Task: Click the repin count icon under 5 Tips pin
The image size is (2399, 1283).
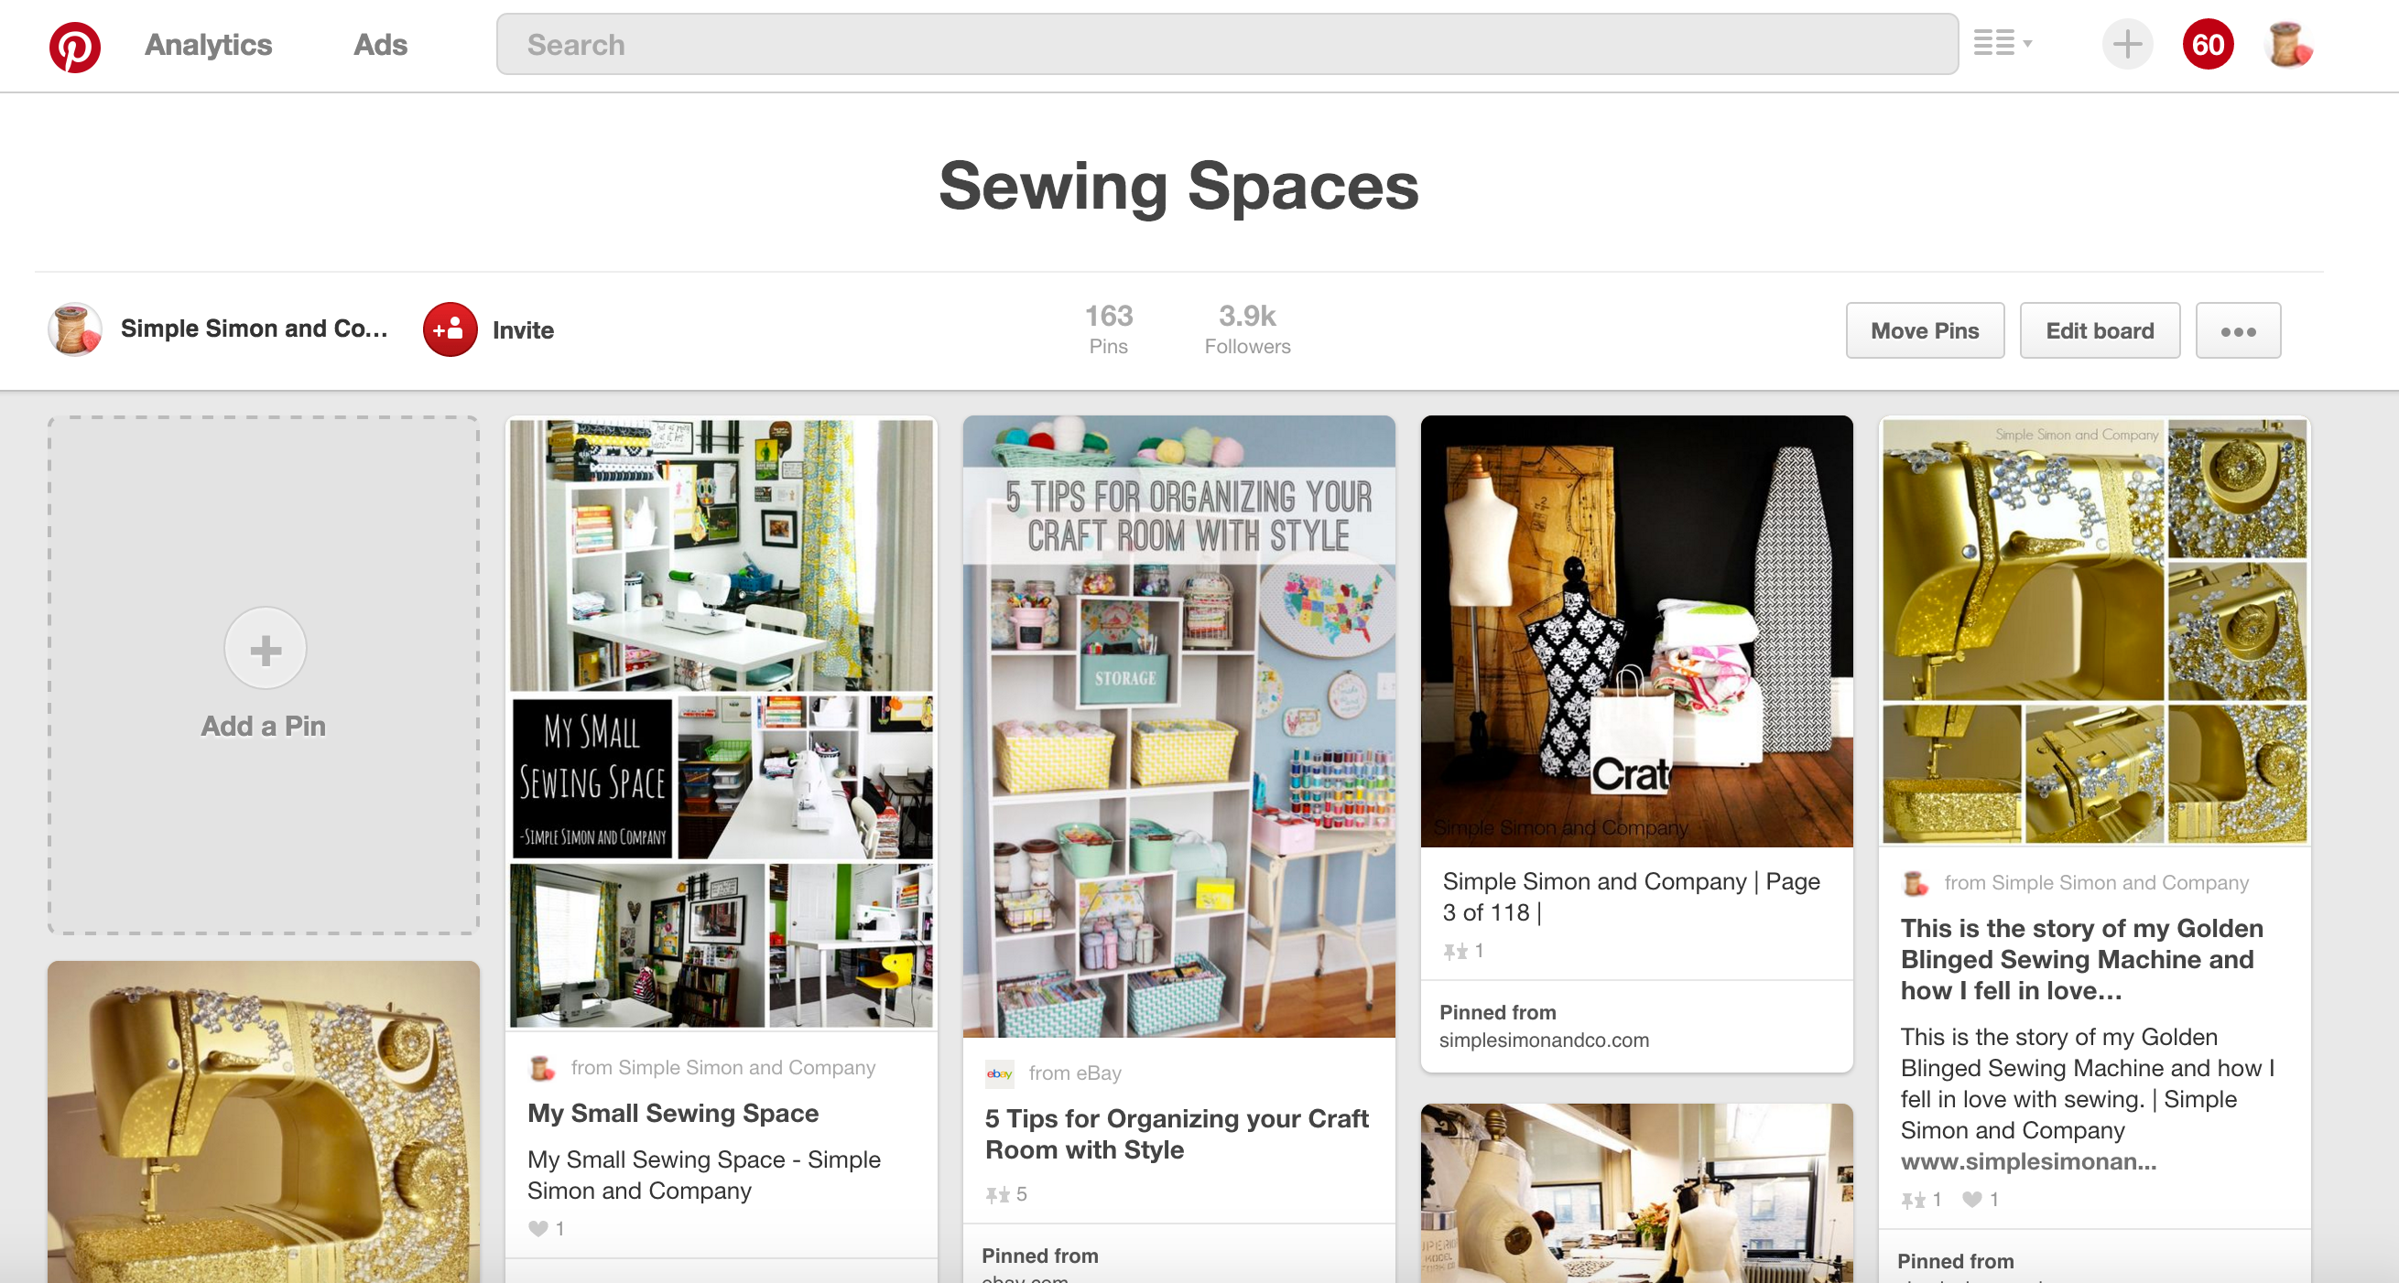Action: coord(997,1193)
